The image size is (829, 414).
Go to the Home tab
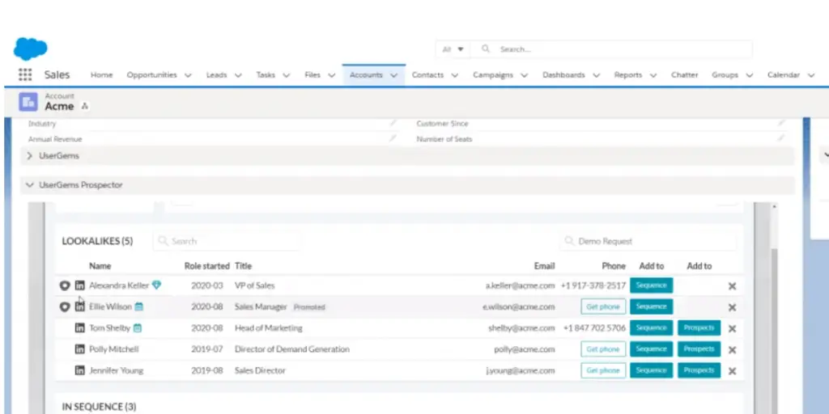click(101, 75)
